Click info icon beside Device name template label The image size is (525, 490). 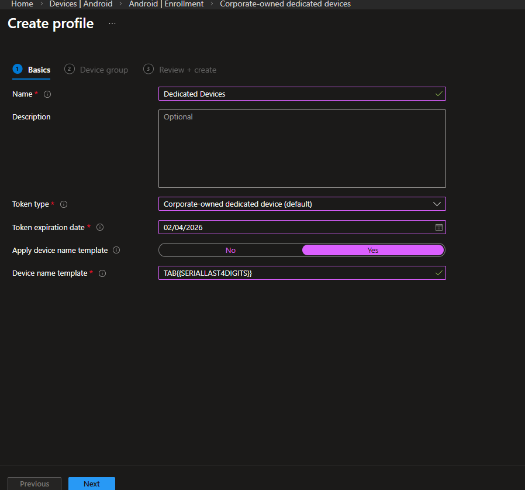[102, 273]
